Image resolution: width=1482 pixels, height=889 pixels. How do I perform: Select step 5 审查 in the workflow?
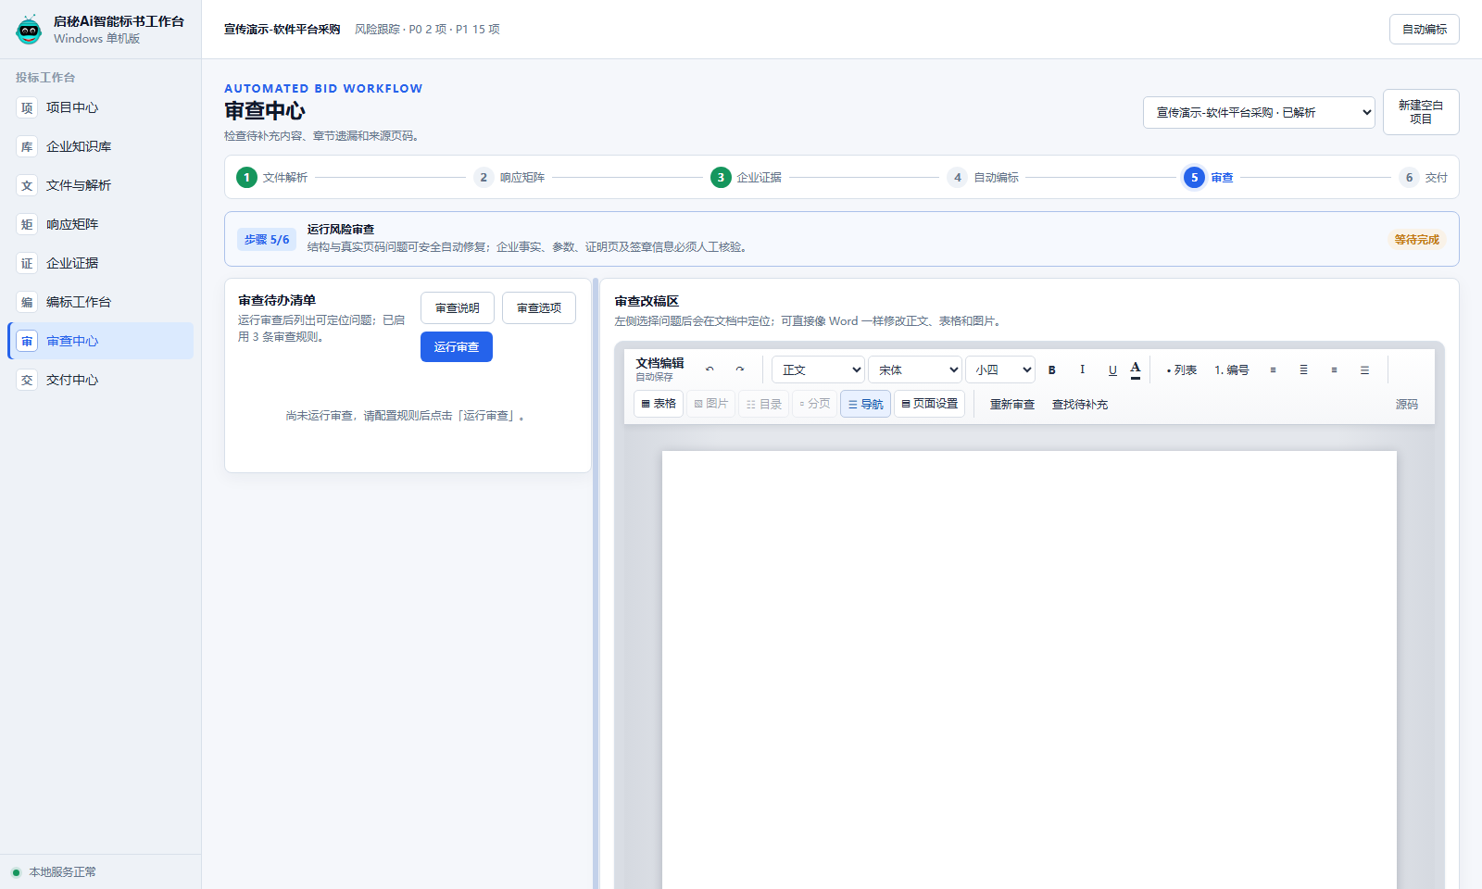click(x=1209, y=177)
